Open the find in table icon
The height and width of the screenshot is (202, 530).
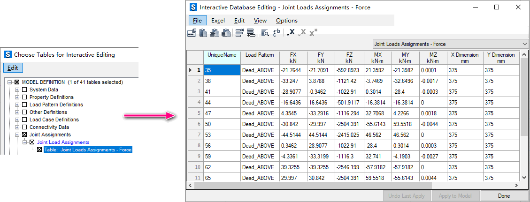tap(265, 33)
